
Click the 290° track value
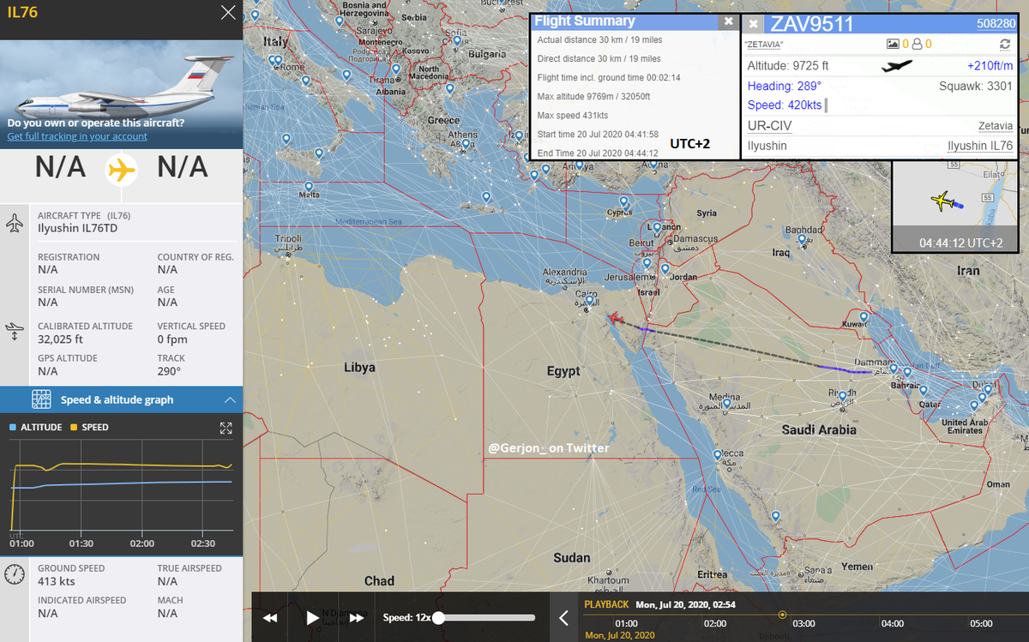click(169, 371)
